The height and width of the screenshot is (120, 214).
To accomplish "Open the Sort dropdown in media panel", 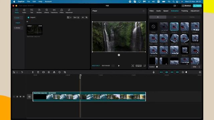I will point(76,17).
